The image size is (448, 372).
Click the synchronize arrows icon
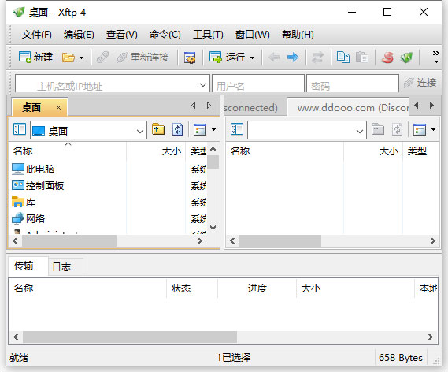(x=318, y=58)
